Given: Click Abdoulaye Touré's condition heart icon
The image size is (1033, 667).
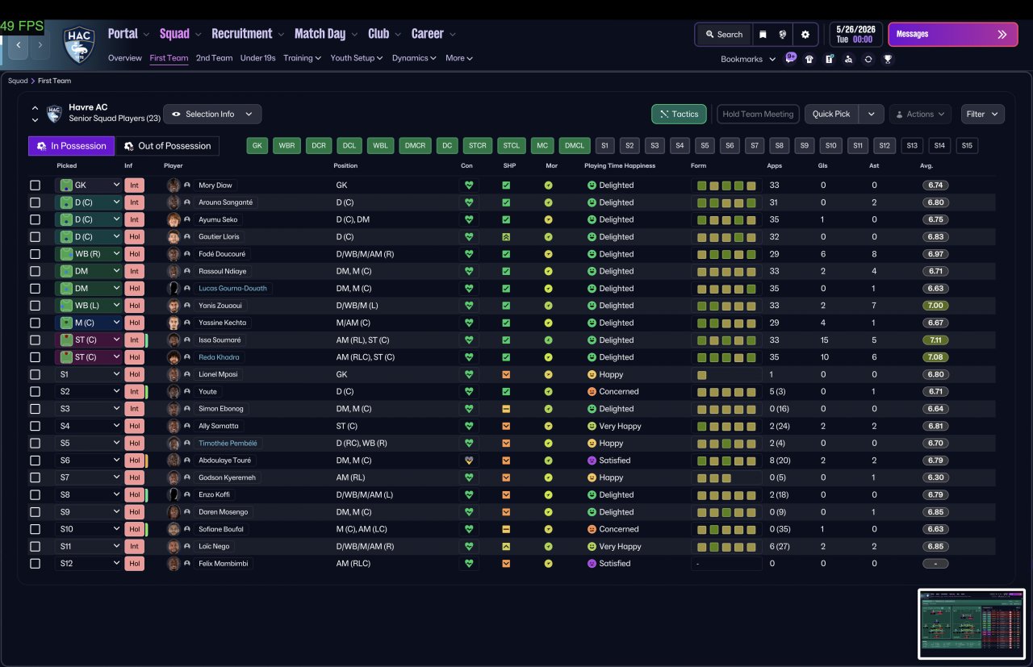Looking at the screenshot, I should [468, 461].
